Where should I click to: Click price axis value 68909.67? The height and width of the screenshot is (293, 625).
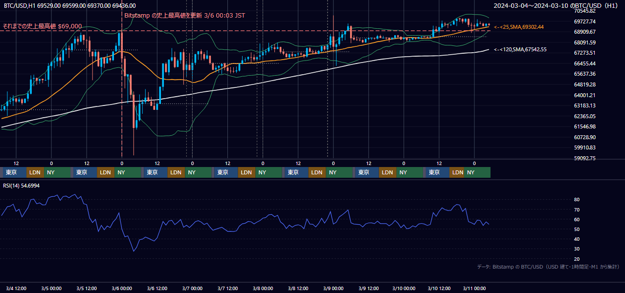(584, 32)
